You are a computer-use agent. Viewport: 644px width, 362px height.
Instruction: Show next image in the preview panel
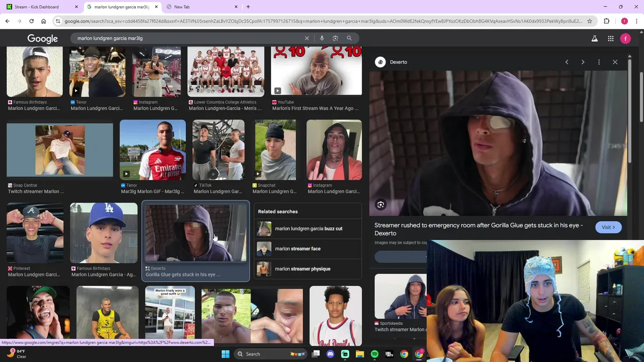(x=583, y=62)
